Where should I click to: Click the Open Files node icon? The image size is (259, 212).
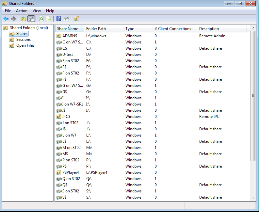tap(12, 46)
